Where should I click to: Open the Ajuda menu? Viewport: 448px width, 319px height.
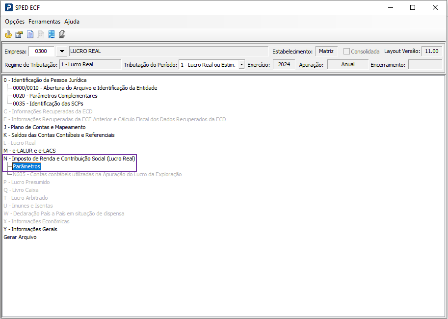pos(72,22)
